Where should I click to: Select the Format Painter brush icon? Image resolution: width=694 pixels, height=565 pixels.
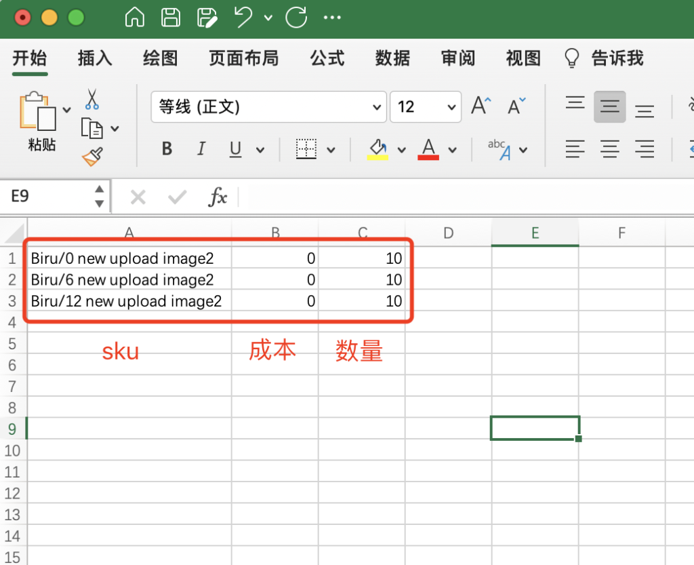(92, 157)
